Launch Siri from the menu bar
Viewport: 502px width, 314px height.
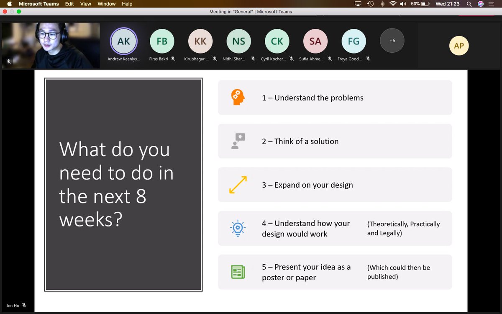click(x=481, y=4)
